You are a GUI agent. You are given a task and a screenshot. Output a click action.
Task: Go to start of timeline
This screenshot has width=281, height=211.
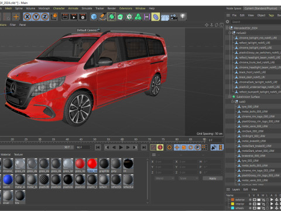[98, 147]
